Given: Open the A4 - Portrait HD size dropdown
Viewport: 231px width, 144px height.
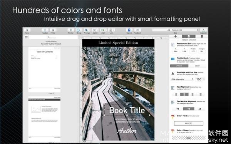Looking at the screenshot, I should tap(176, 30).
